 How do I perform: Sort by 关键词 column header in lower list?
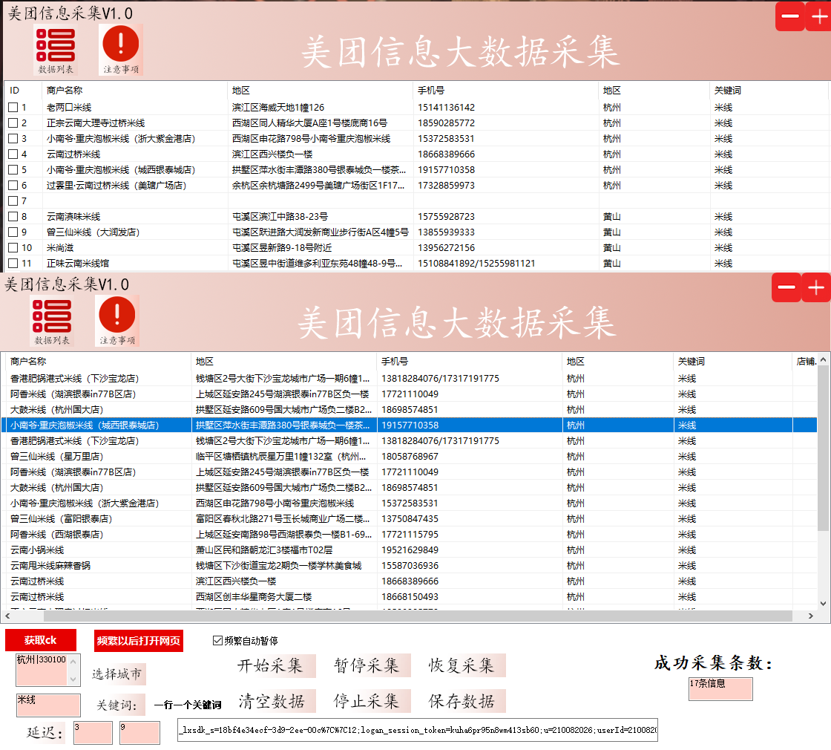point(733,361)
